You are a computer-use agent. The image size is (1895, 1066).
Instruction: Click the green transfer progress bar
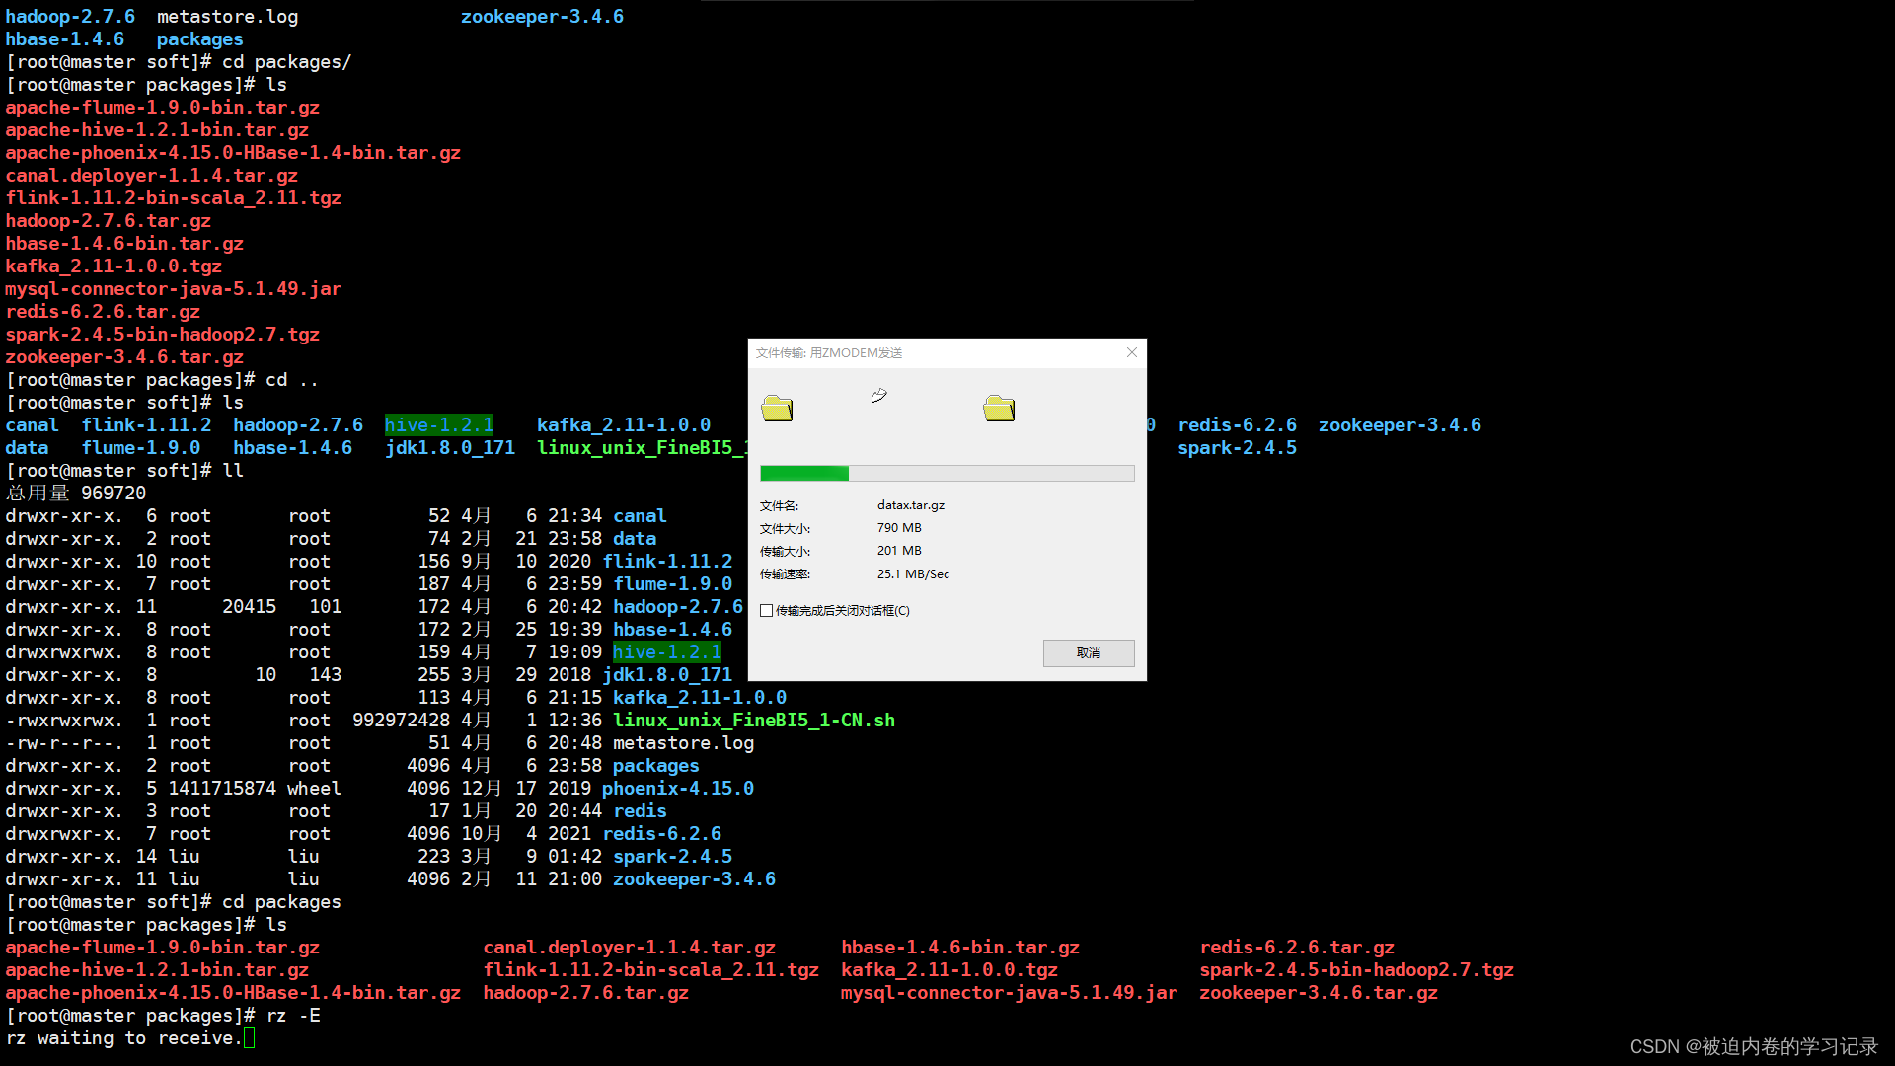click(x=947, y=474)
